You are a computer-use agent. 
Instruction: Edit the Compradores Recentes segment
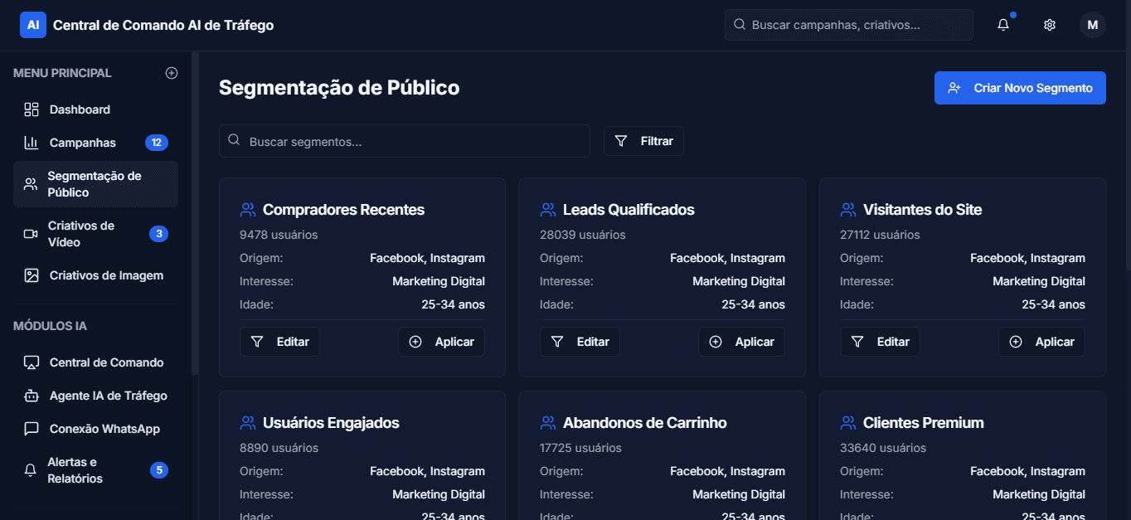[279, 342]
